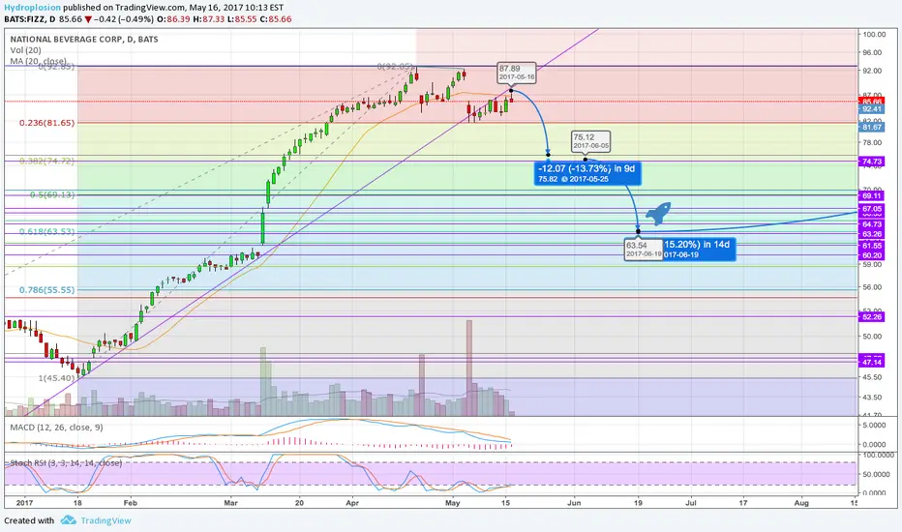This screenshot has height=532, width=902.
Task: Click the 67.05 price axis tag
Action: 872,209
